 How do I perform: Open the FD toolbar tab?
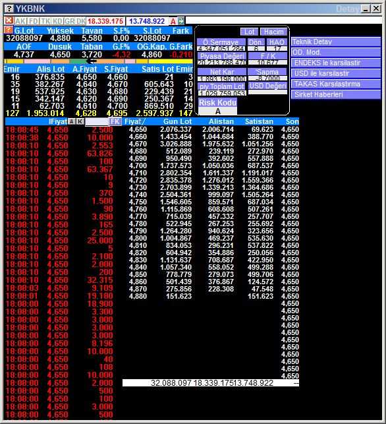coord(34,21)
